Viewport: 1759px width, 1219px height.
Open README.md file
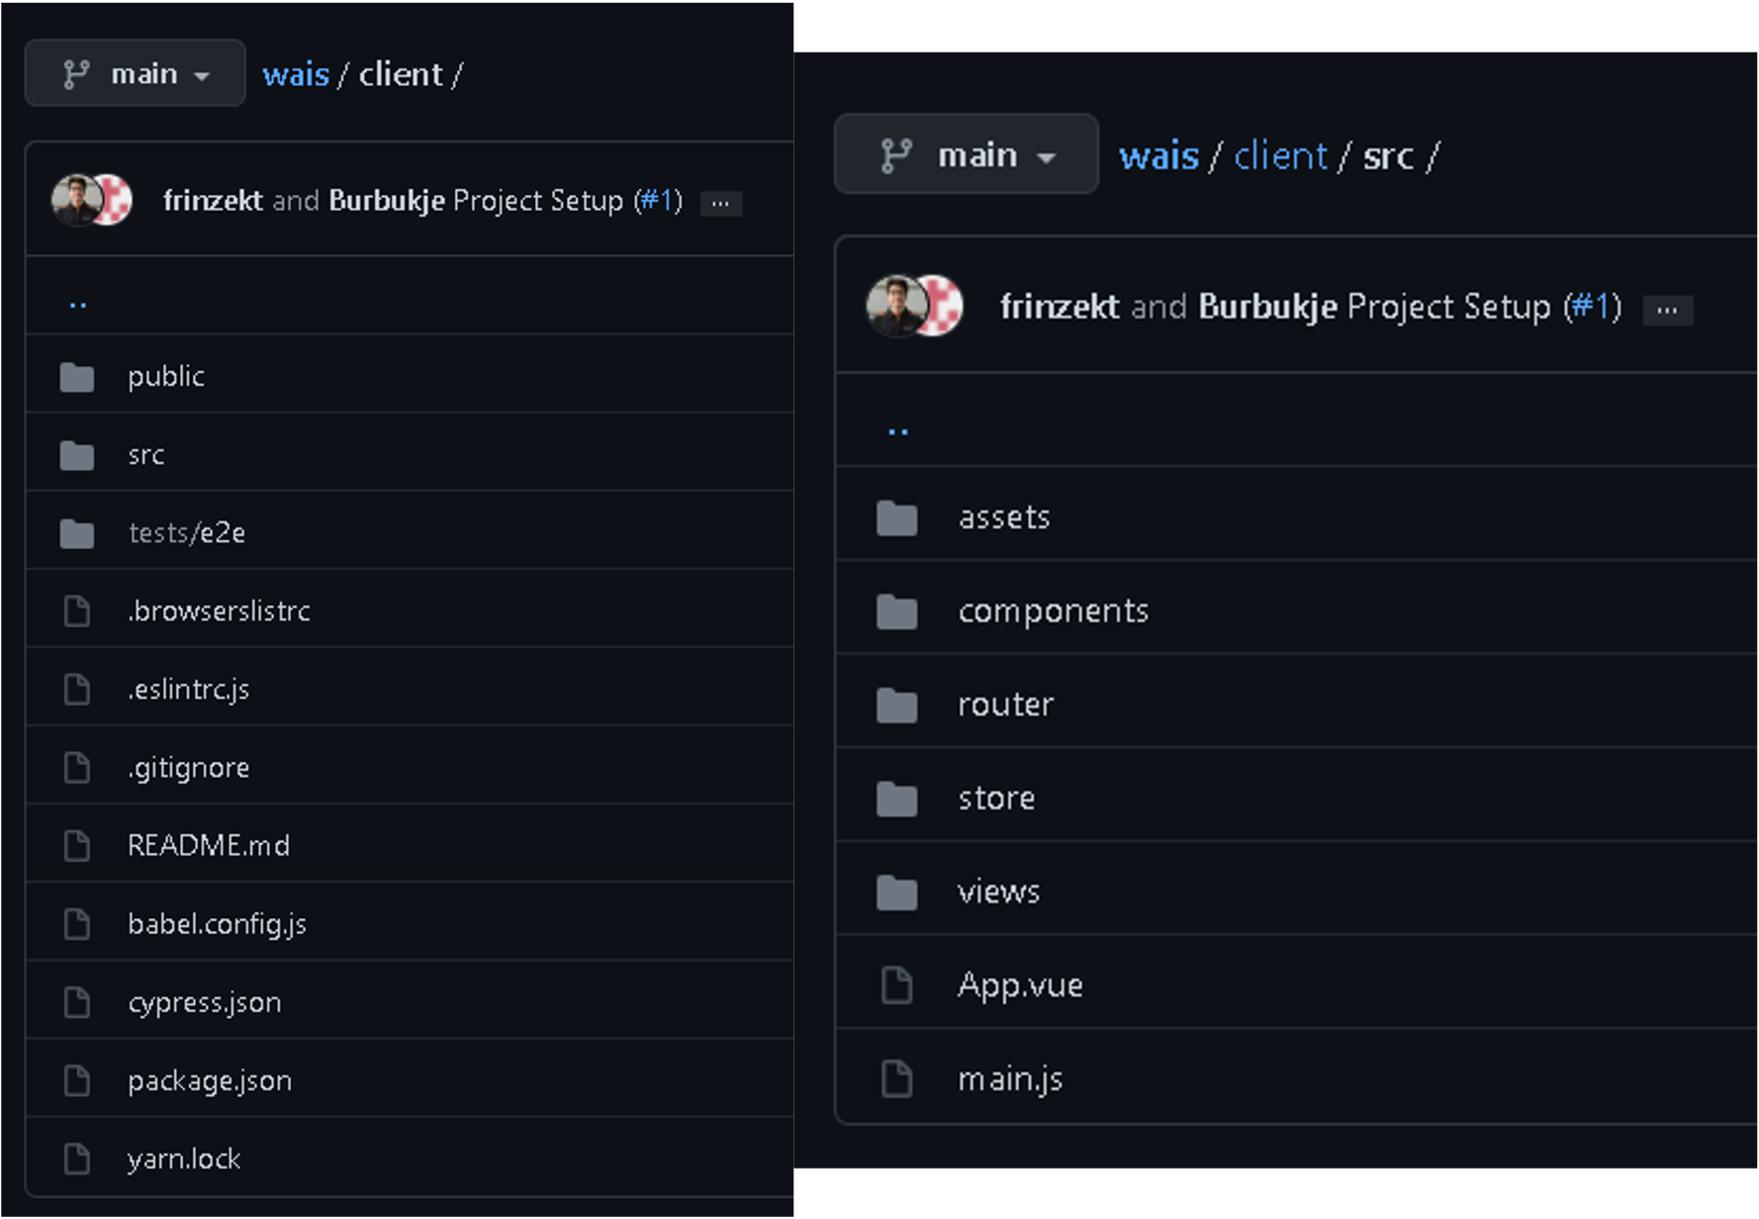(x=209, y=846)
